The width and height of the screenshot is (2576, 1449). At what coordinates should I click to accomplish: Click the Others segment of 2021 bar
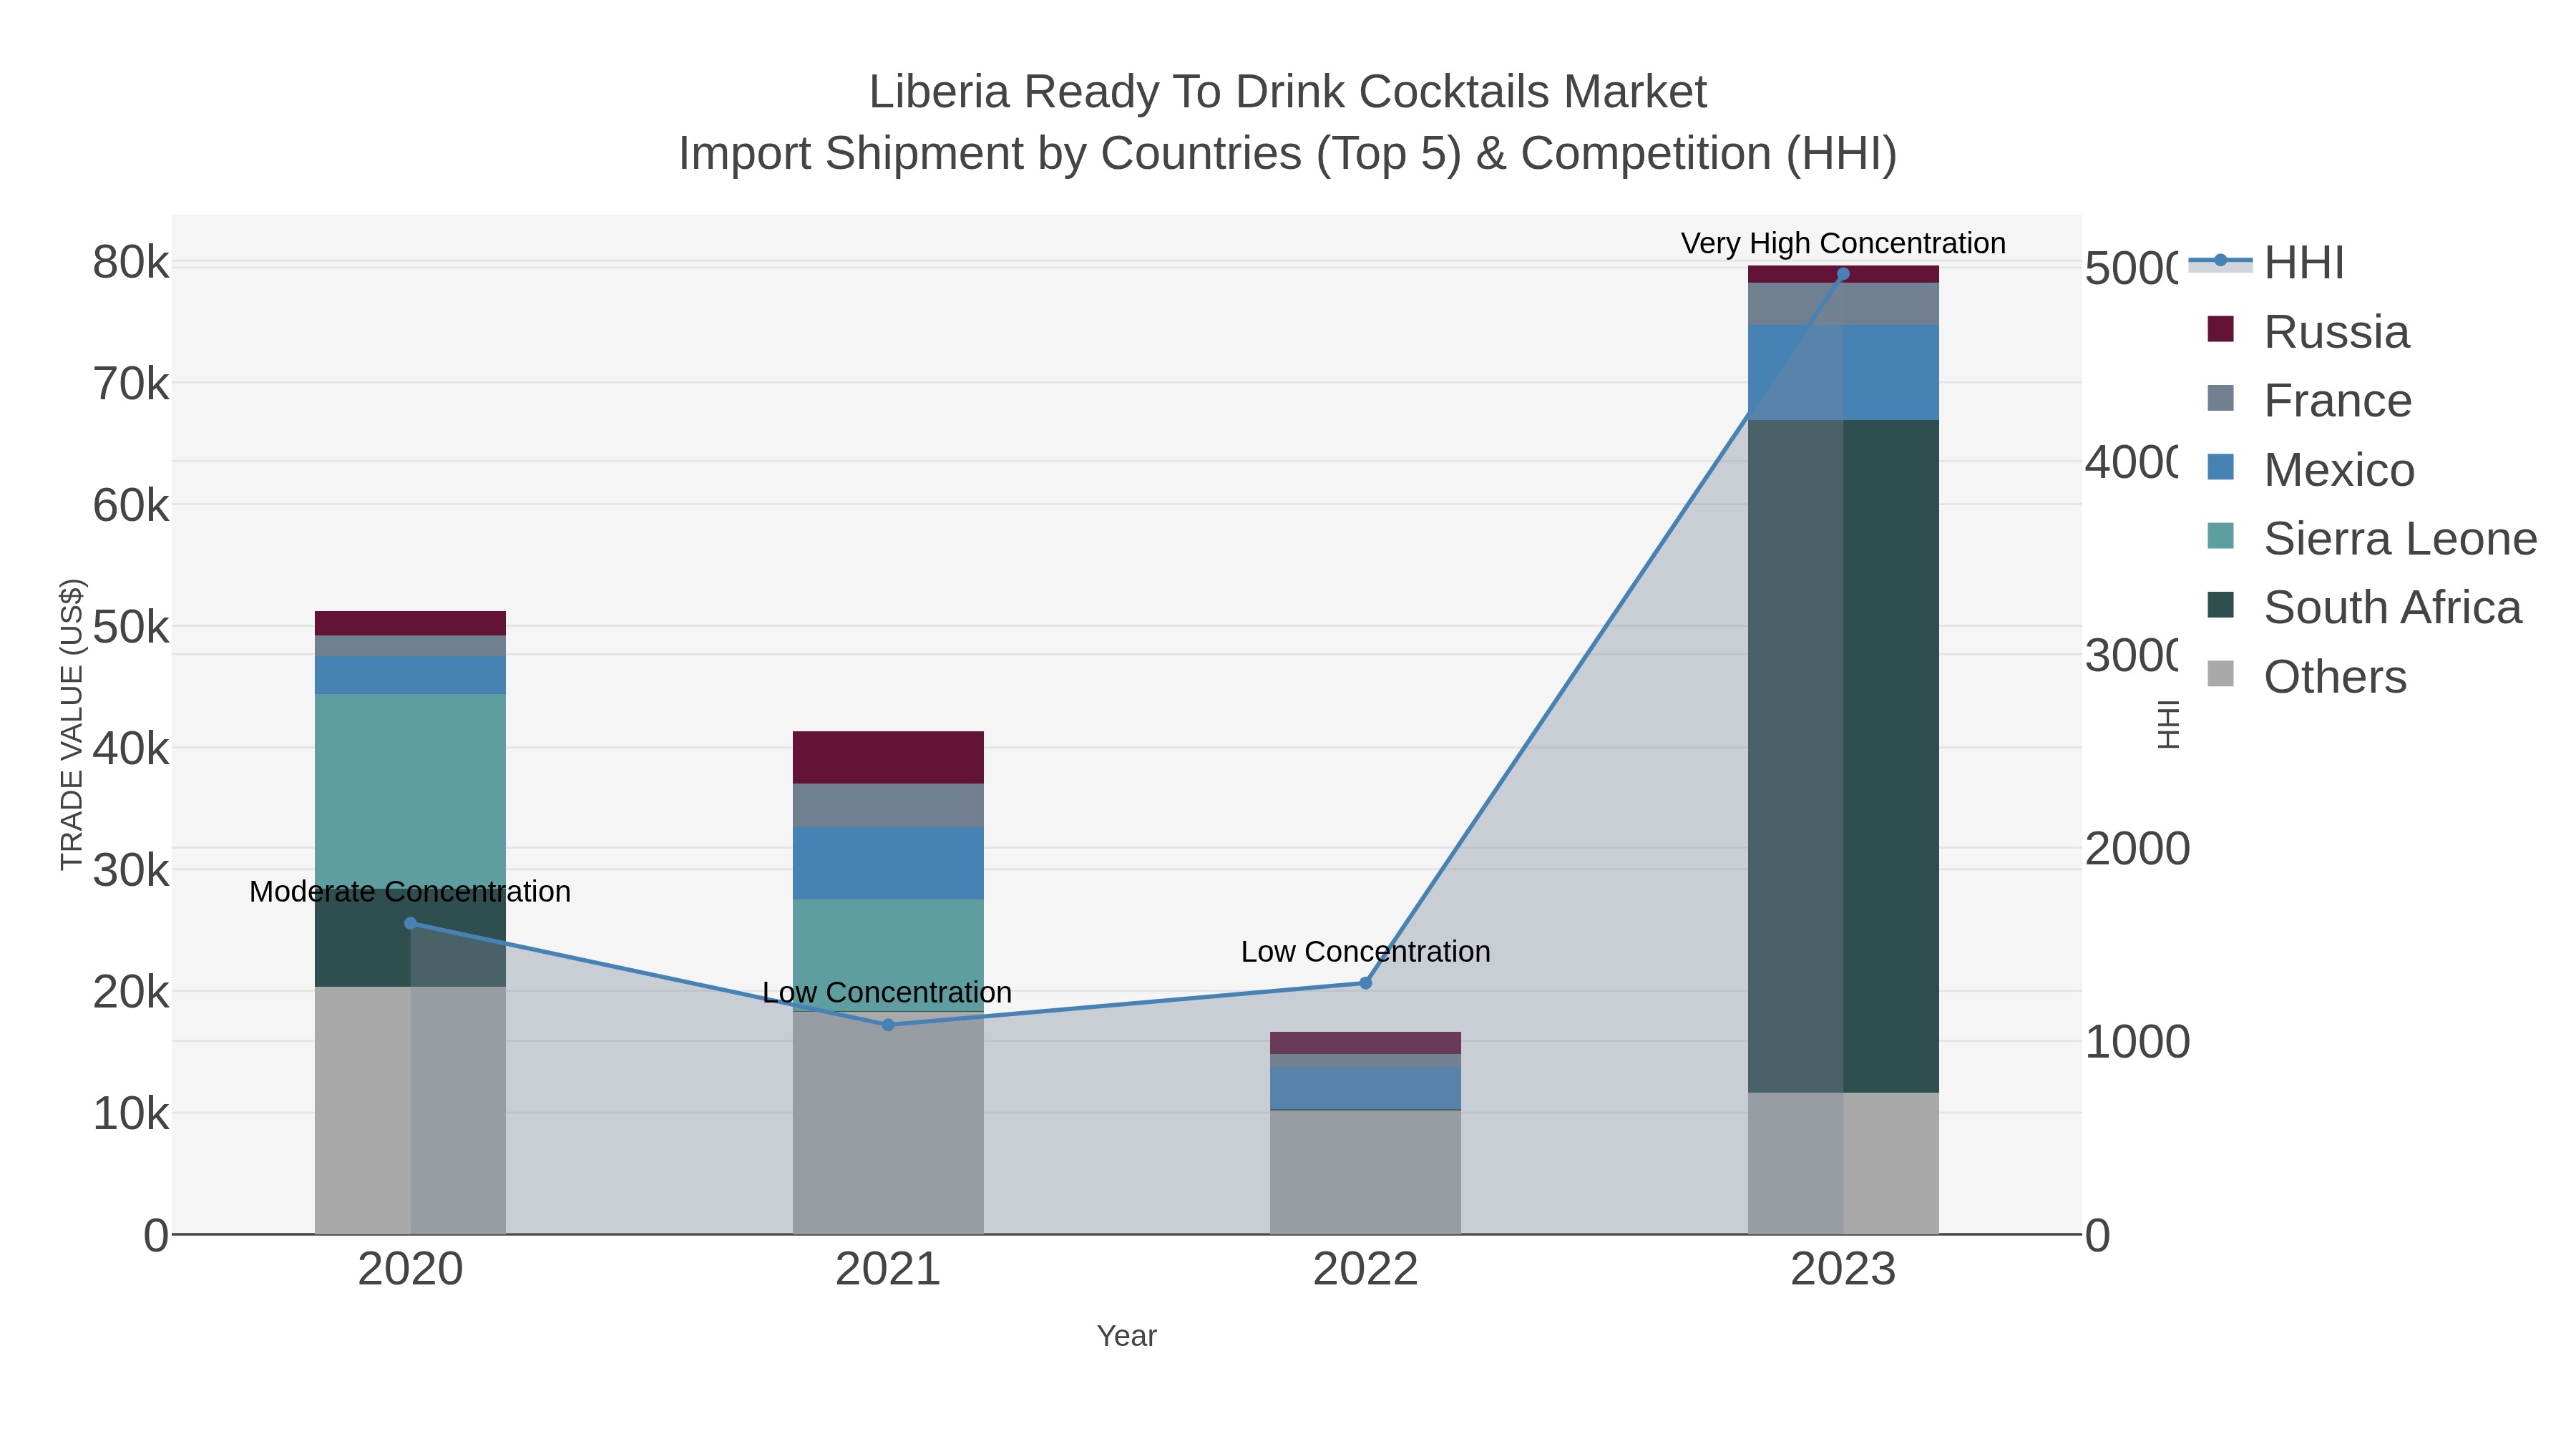coord(888,1123)
